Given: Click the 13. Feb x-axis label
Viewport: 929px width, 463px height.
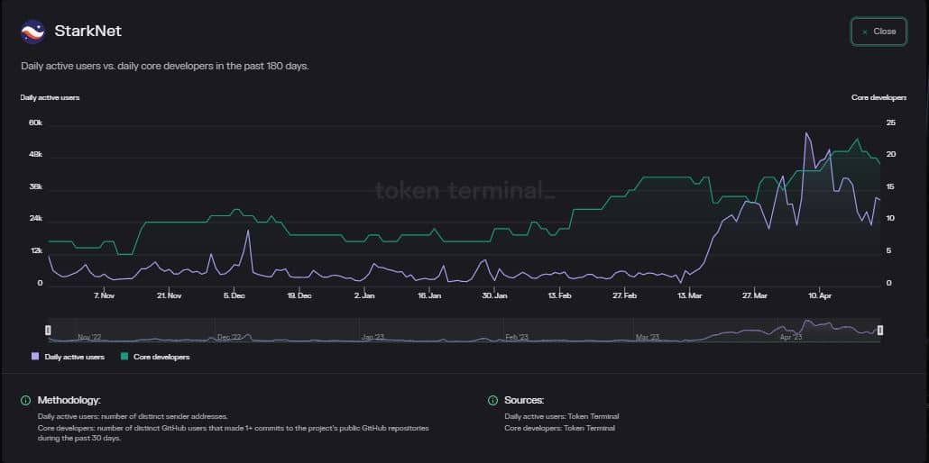Looking at the screenshot, I should 559,295.
